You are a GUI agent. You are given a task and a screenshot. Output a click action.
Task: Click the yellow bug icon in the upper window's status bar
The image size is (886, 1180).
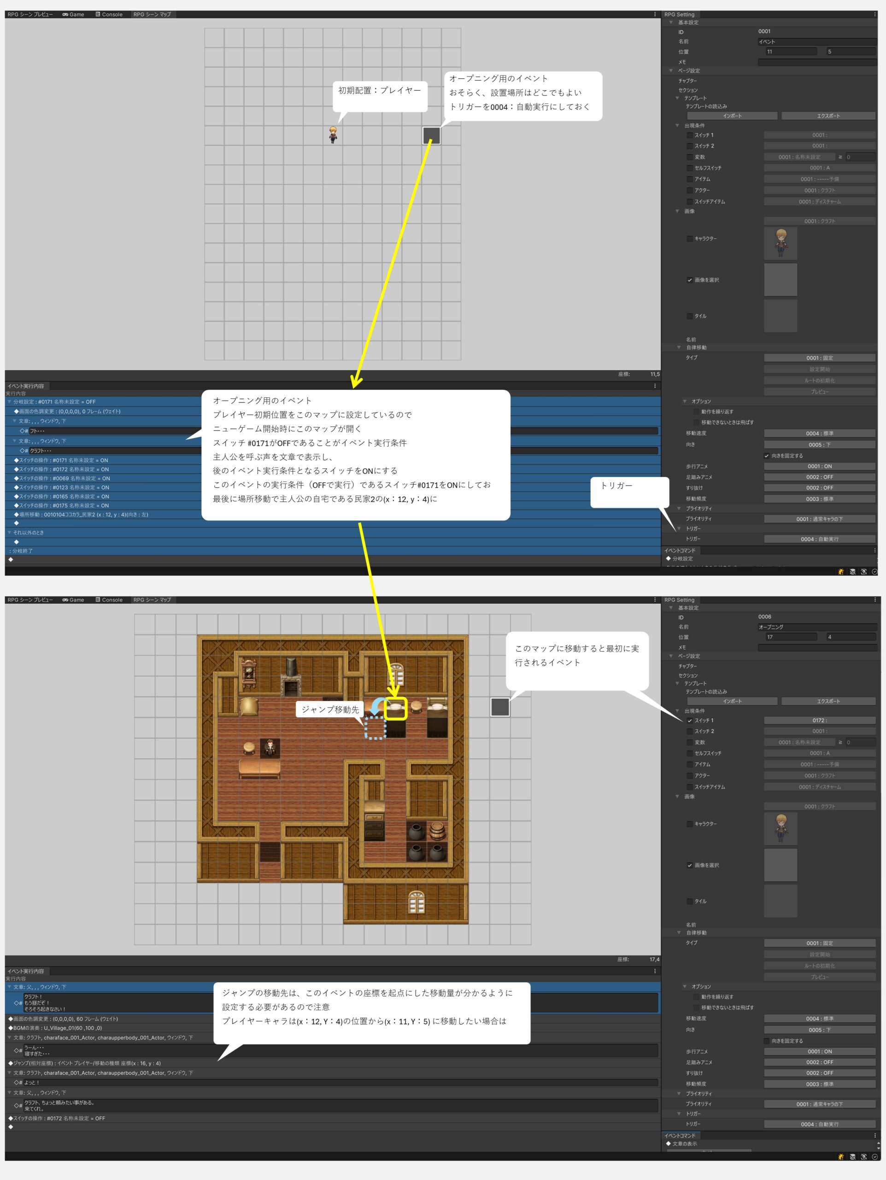(x=841, y=571)
